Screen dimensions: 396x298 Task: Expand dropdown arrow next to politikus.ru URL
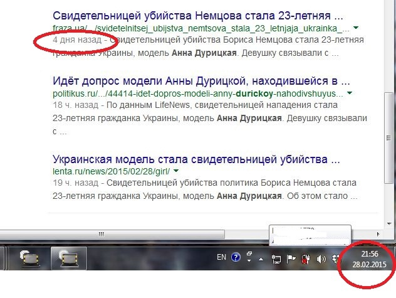coord(350,93)
